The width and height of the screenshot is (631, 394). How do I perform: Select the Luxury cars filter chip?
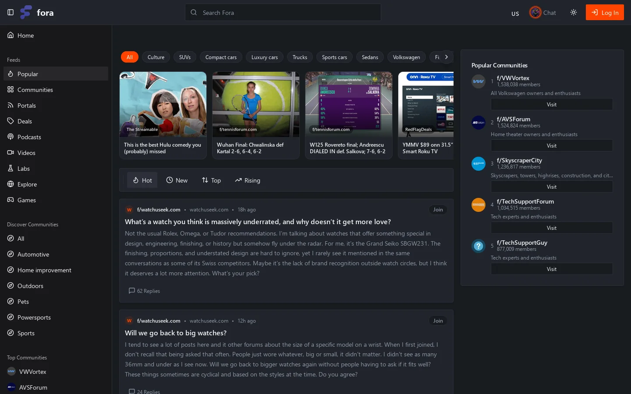[x=265, y=57]
